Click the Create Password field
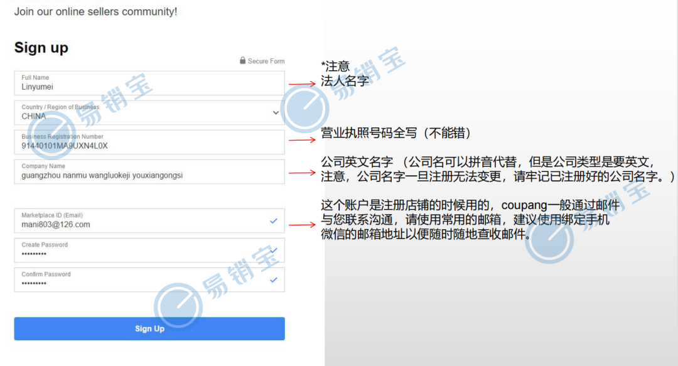 coord(149,250)
